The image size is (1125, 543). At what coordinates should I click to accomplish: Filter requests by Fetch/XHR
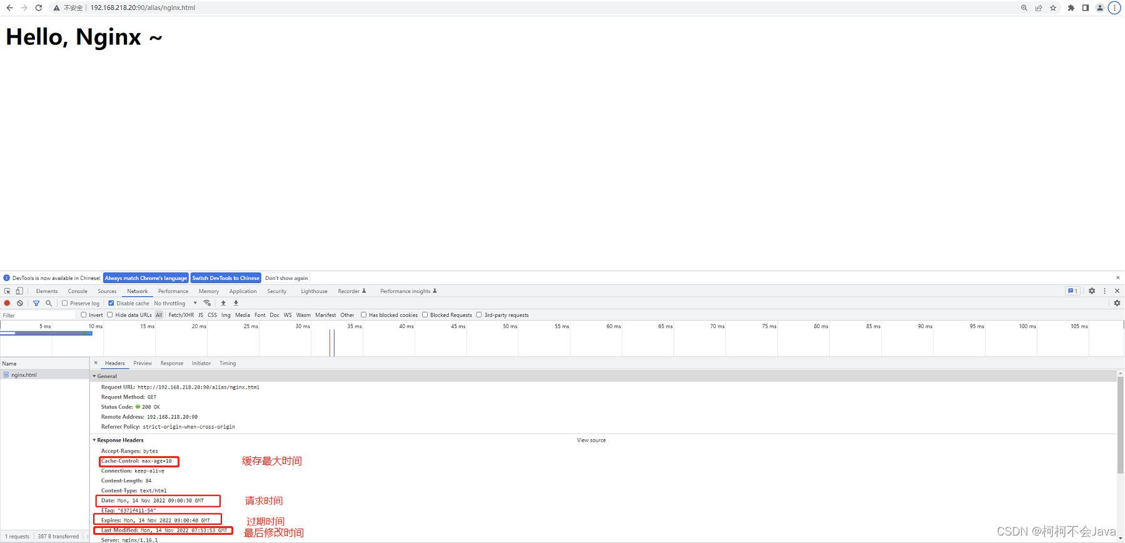pyautogui.click(x=181, y=315)
